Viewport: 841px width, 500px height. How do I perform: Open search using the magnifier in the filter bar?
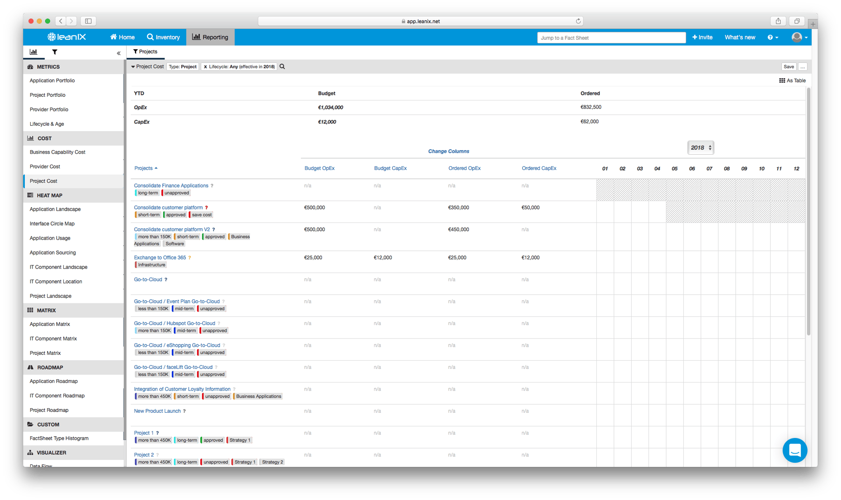(282, 66)
